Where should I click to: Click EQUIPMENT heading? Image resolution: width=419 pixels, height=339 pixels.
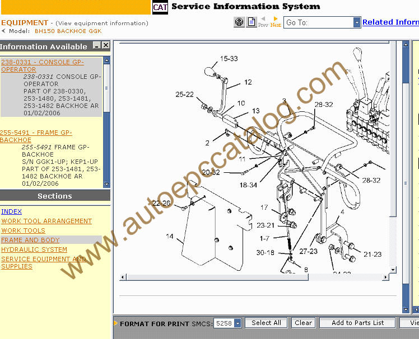pos(25,23)
